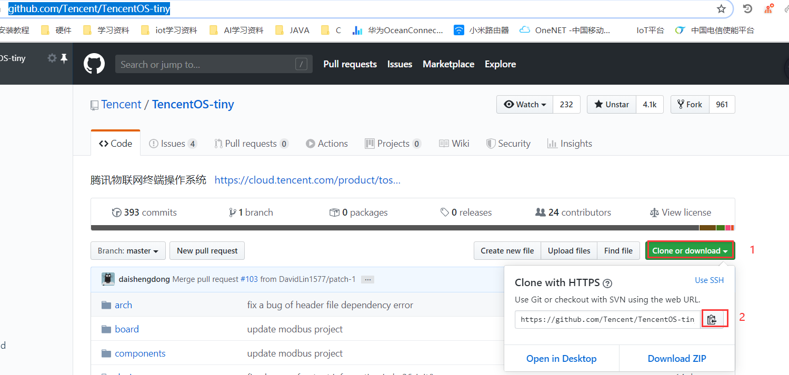Screen dimensions: 789x375
Task: View 0 packages
Action: pos(358,212)
